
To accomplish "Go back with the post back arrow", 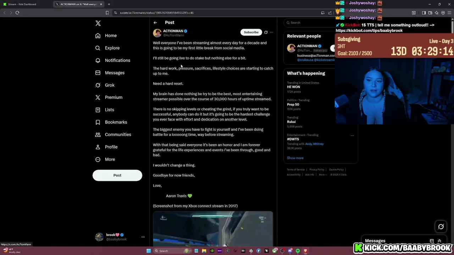I will [155, 23].
